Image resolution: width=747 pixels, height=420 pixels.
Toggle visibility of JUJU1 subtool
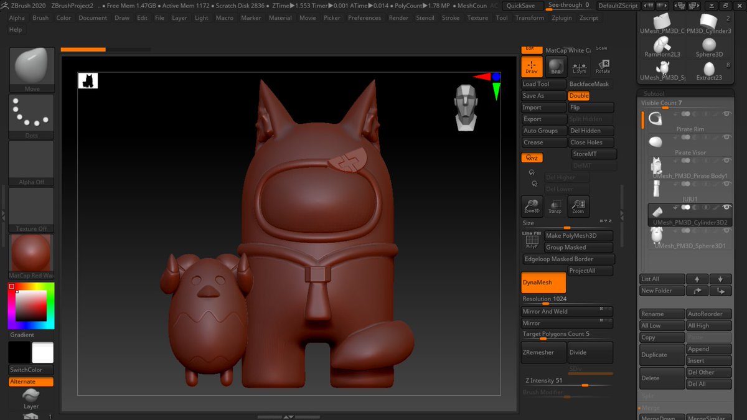726,184
